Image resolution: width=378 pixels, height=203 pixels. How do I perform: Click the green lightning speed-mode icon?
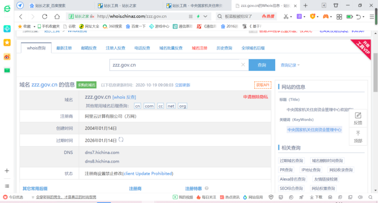[x=198, y=16]
